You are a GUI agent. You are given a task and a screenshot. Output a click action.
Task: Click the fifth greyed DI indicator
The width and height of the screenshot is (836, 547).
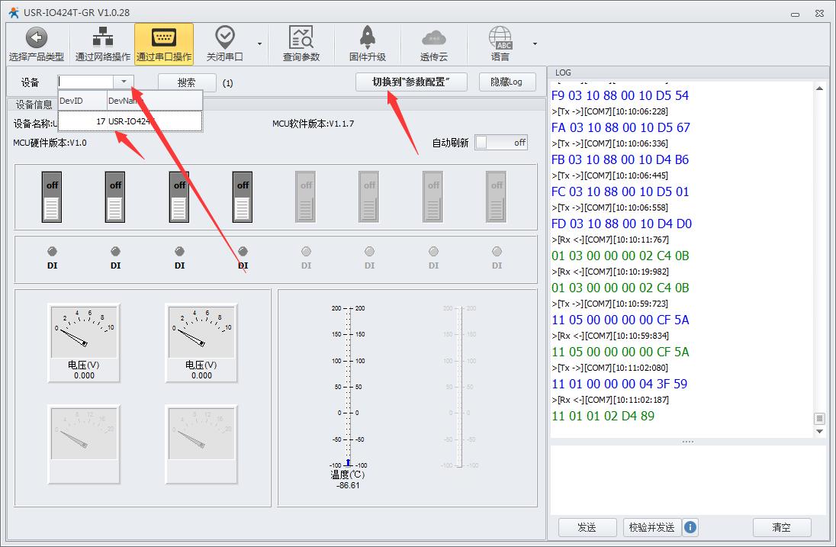click(x=306, y=251)
